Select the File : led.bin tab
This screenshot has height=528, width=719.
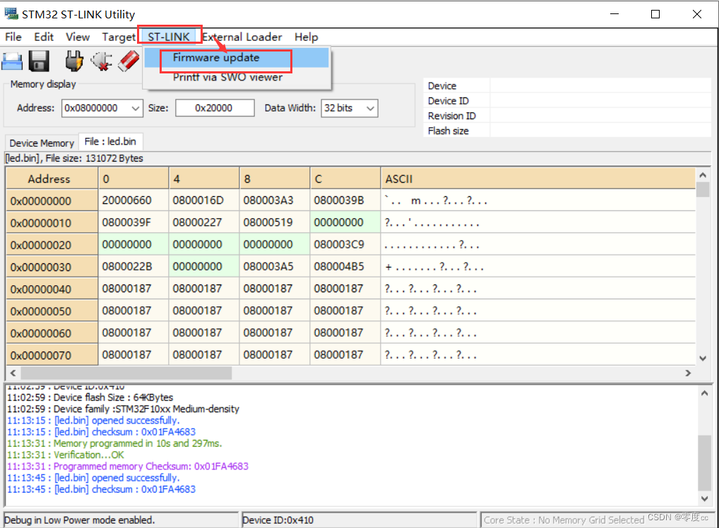tap(111, 141)
